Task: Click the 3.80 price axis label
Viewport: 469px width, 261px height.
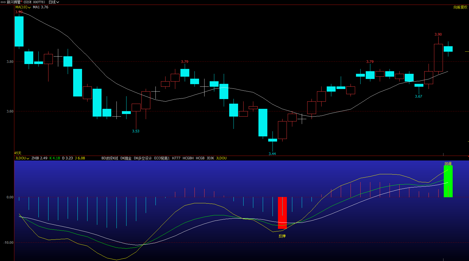Action: tap(10, 62)
